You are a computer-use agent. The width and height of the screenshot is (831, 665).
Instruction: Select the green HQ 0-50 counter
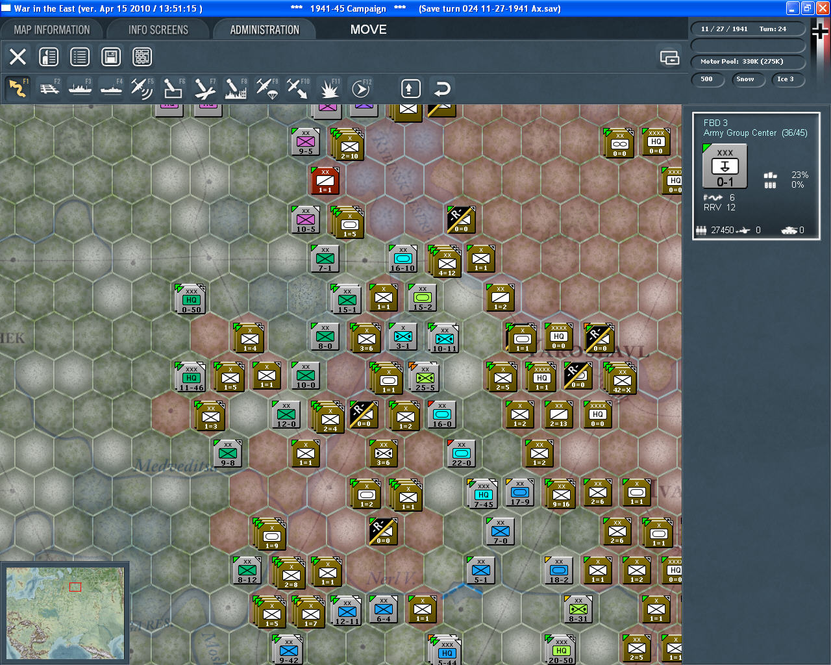click(x=191, y=299)
